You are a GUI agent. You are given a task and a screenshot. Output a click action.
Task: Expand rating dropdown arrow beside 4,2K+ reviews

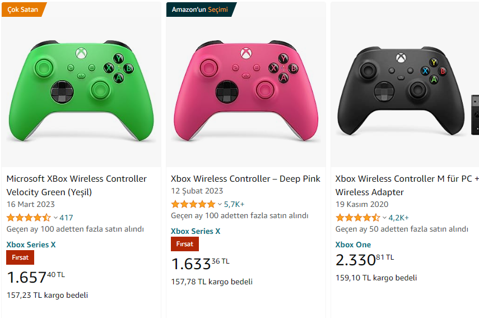(x=384, y=218)
